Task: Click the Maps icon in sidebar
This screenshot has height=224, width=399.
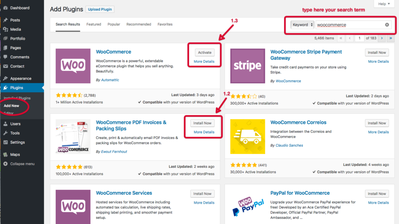Action: (x=5, y=155)
